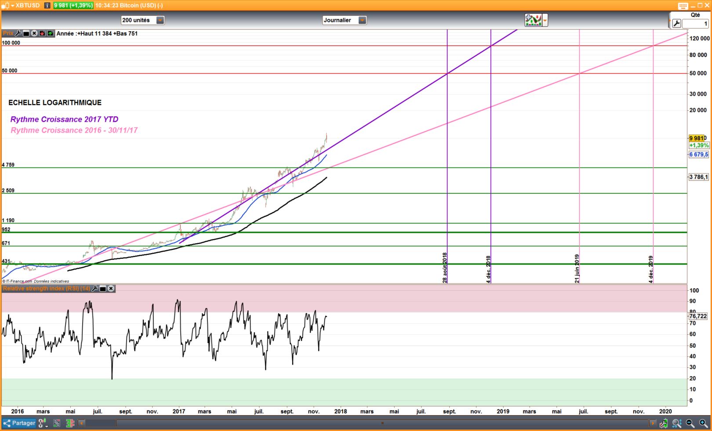Click the RSI current value 76,722

(698, 316)
